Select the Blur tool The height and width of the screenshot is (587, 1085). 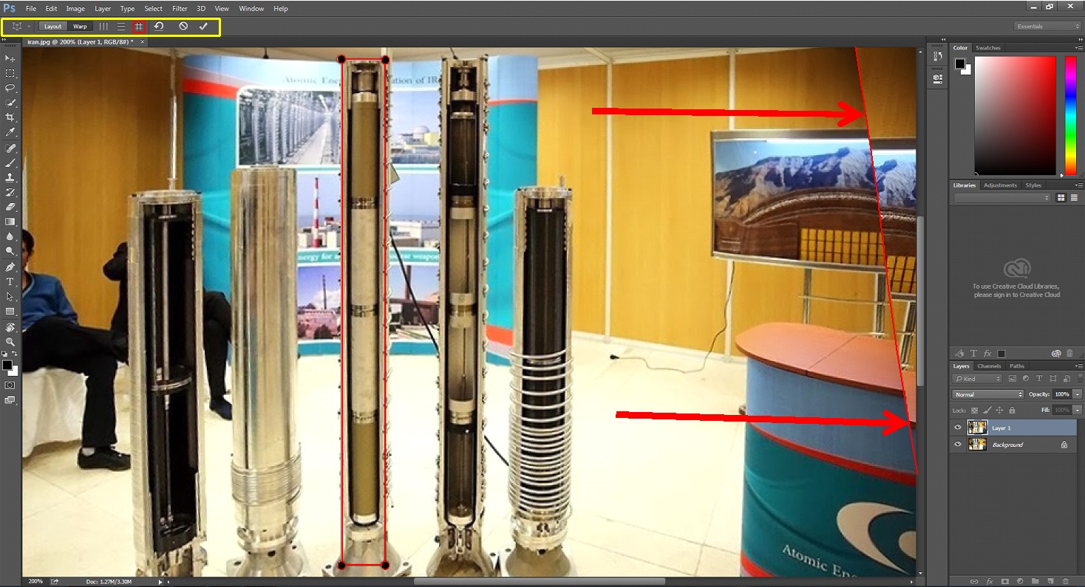pos(10,237)
